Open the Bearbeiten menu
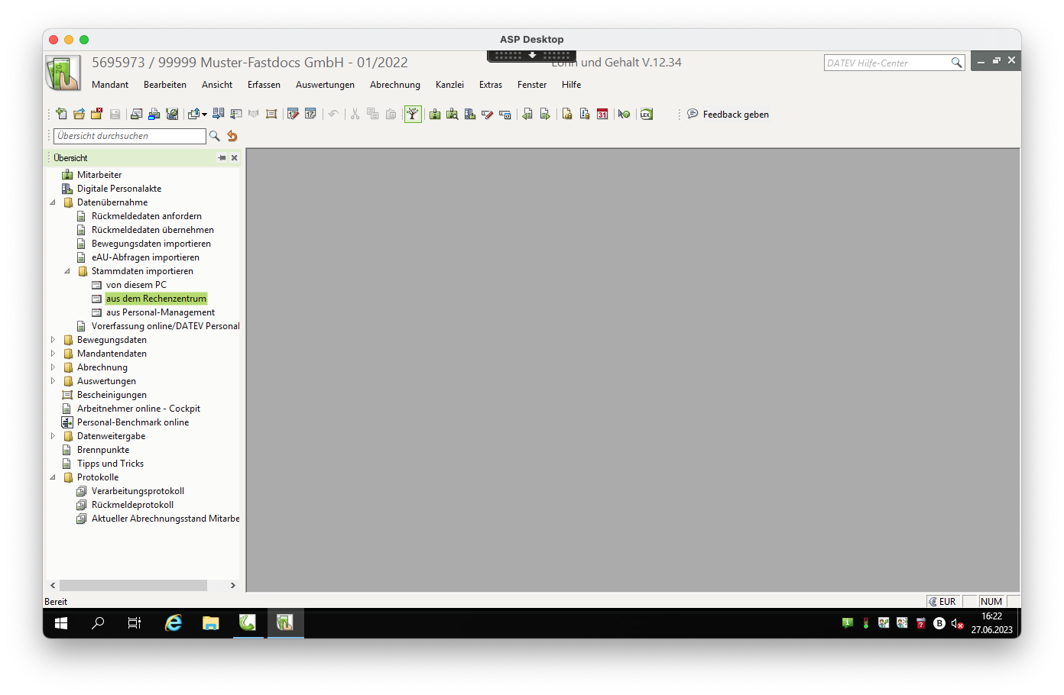This screenshot has height=695, width=1064. pyautogui.click(x=165, y=85)
